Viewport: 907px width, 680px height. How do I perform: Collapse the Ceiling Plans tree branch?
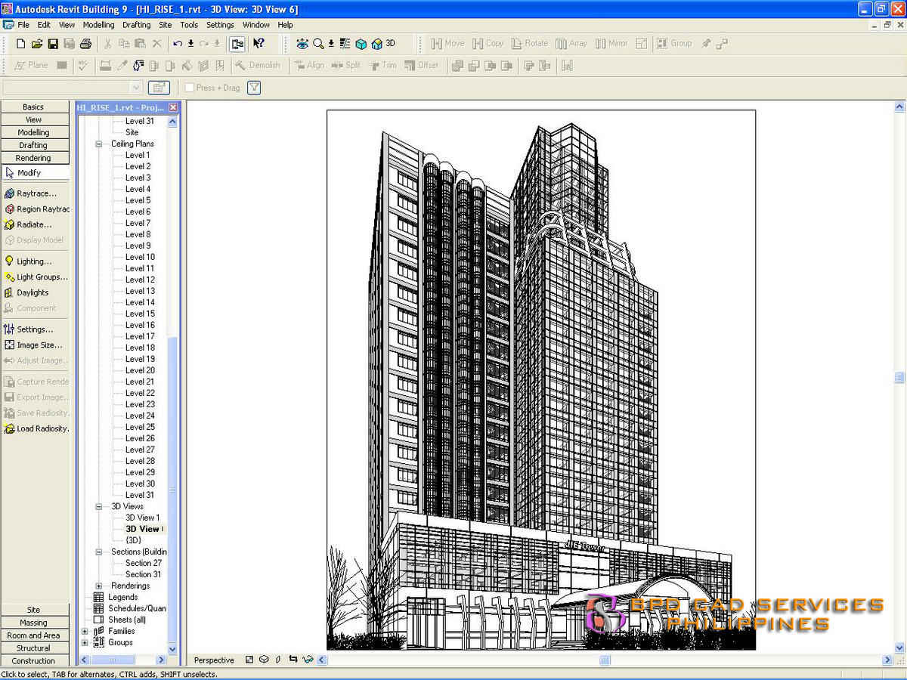100,144
